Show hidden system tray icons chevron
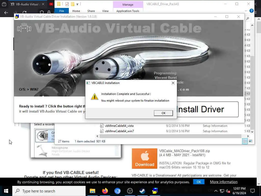261x196 pixels. click(x=216, y=191)
